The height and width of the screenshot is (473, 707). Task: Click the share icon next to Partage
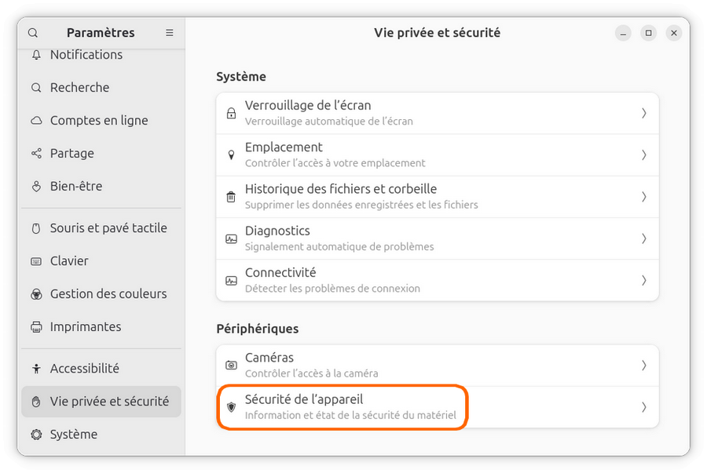[36, 154]
